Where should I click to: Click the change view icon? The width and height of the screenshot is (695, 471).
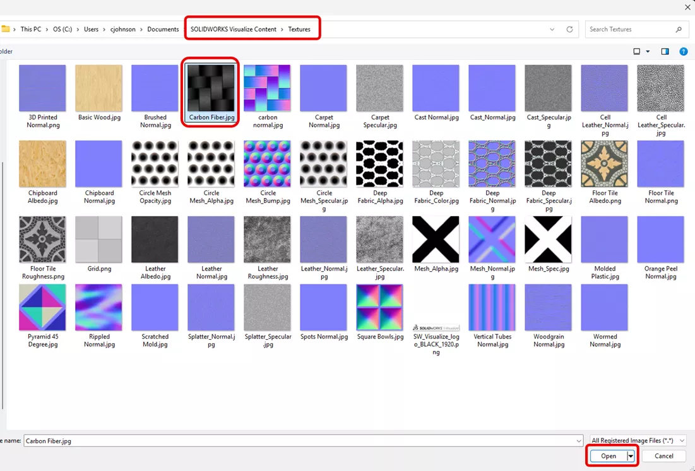pos(637,52)
